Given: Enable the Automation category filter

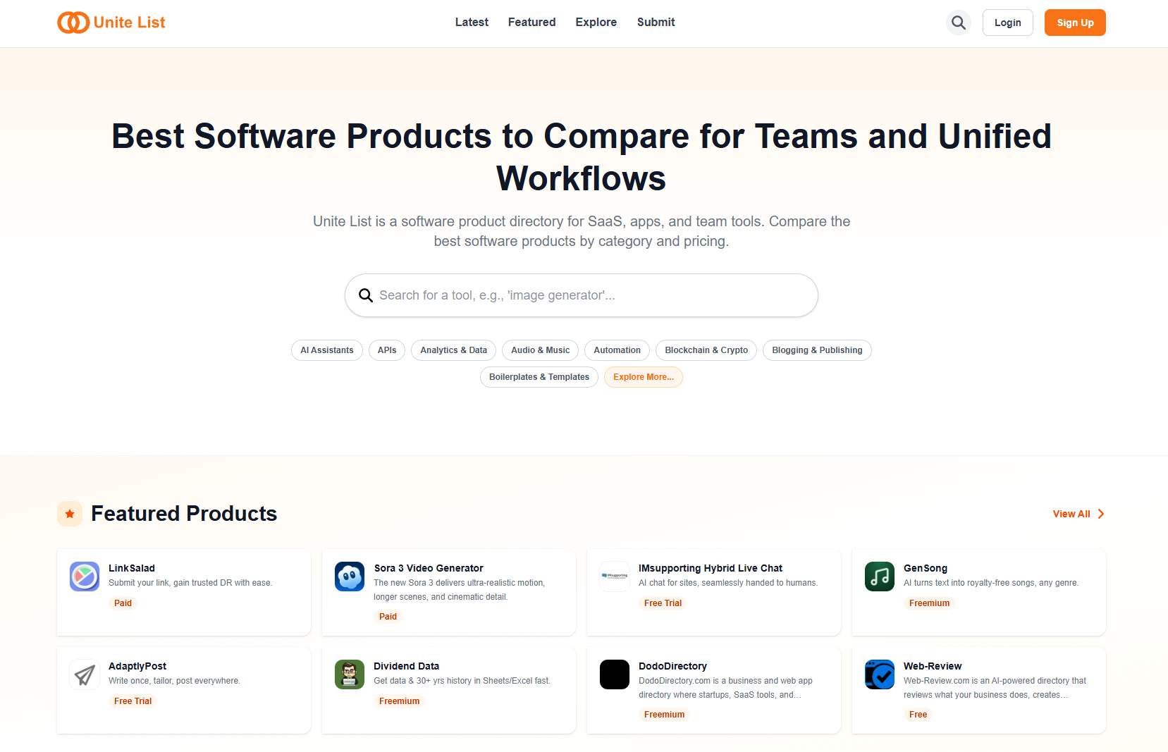Looking at the screenshot, I should (617, 350).
